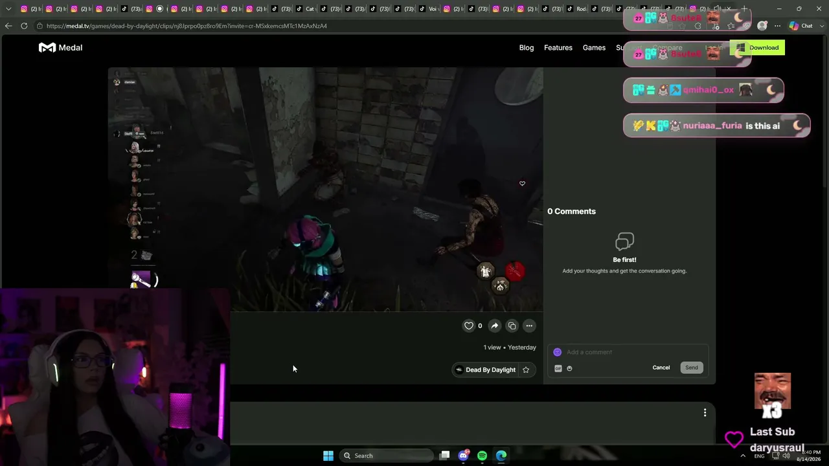Open the Games page in Medal's navigation
The height and width of the screenshot is (466, 829).
tap(594, 47)
